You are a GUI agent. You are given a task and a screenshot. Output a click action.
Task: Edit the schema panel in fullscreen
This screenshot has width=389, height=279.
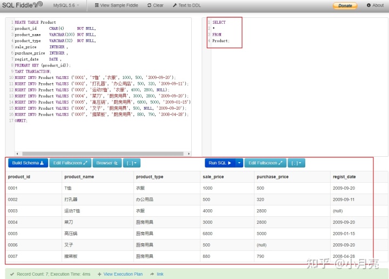(x=70, y=163)
